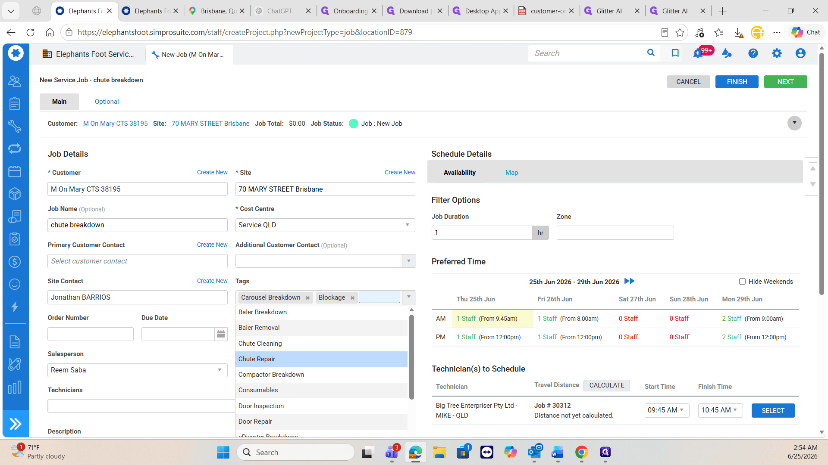This screenshot has height=465, width=828.
Task: Click the FINISH button
Action: pos(737,82)
